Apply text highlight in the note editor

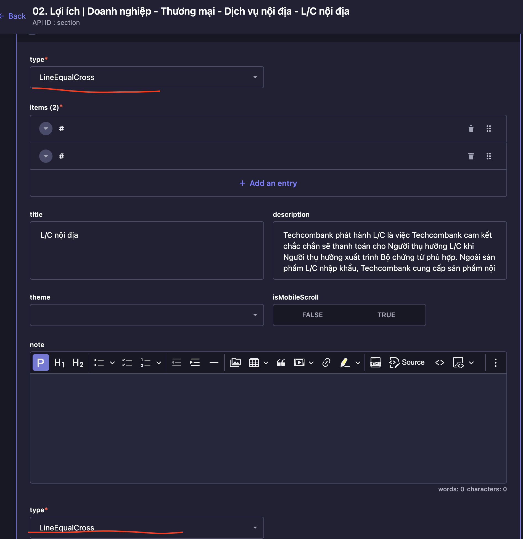[x=344, y=362]
